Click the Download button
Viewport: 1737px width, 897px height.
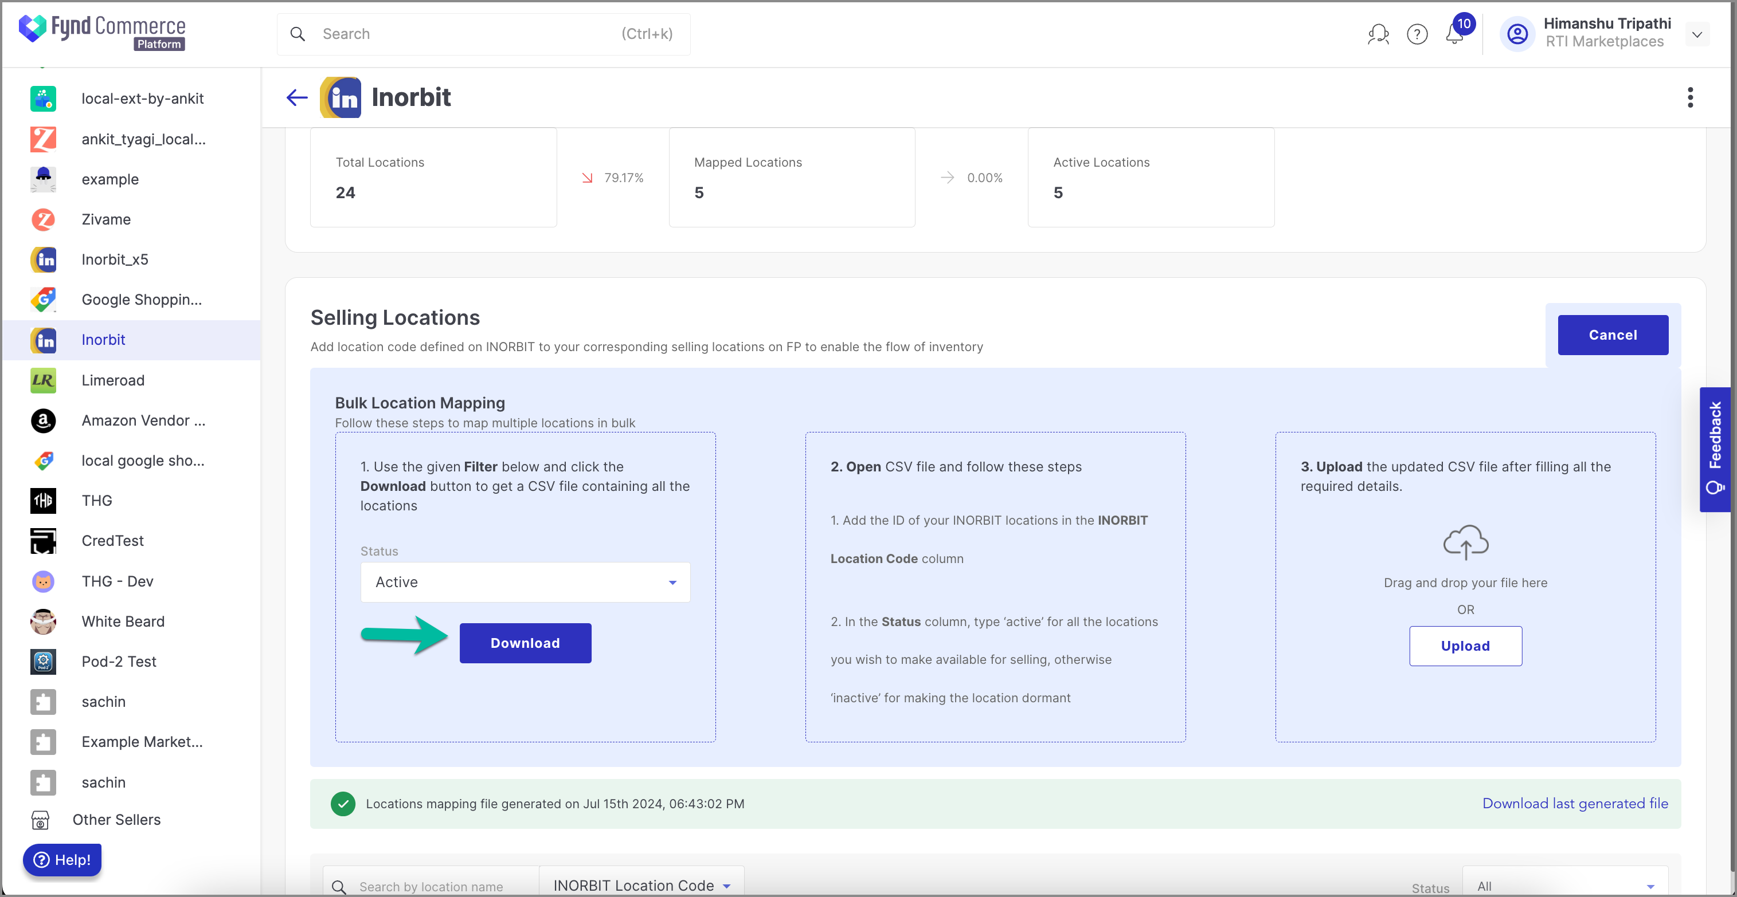tap(525, 644)
